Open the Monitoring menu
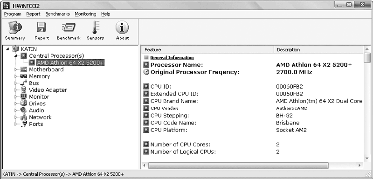The width and height of the screenshot is (373, 179). [85, 14]
